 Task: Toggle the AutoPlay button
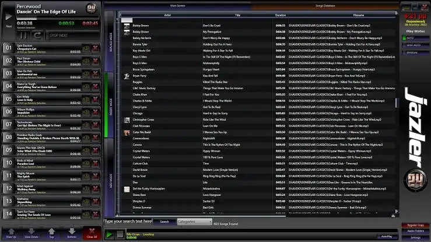click(387, 236)
